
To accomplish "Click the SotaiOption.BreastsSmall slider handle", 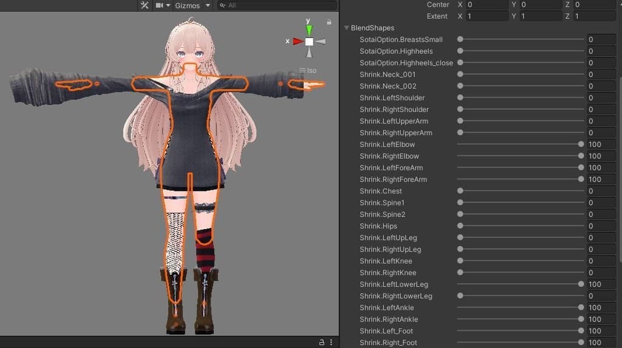I will click(460, 39).
